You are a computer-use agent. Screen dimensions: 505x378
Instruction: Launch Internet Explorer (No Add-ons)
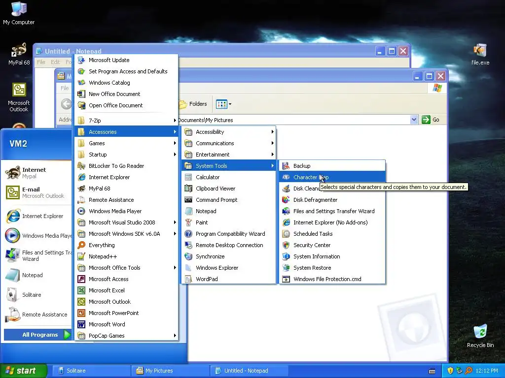coord(332,222)
